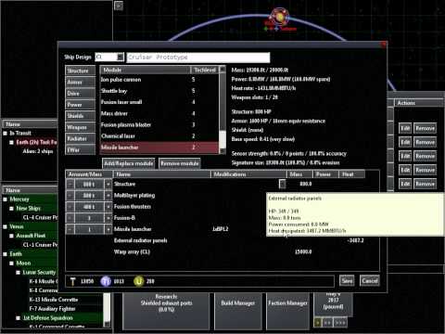Viewport: 445px width, 334px height.
Task: Select K-13 Missile Corvette in fleet tree
Action: tap(54, 300)
